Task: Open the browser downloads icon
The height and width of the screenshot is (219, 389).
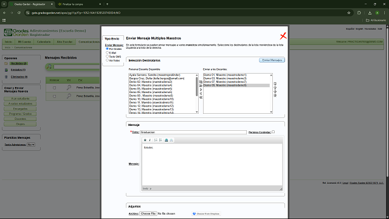Action: coord(370,13)
